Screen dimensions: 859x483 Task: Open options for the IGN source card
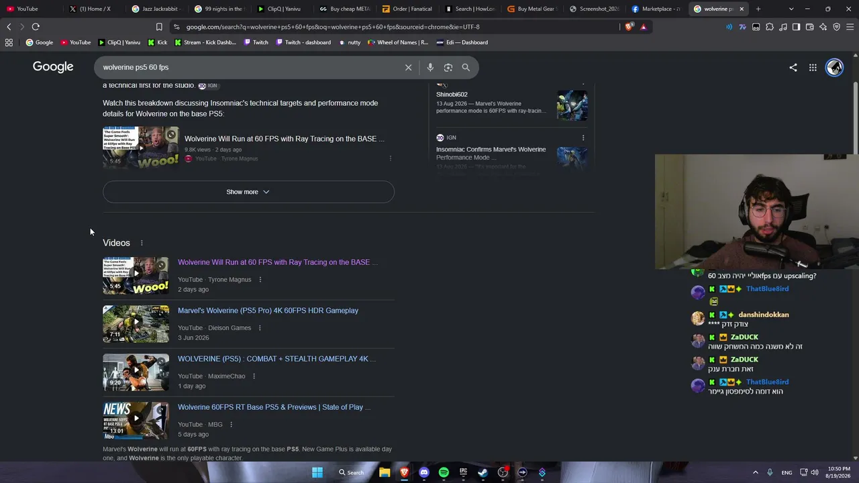click(583, 138)
